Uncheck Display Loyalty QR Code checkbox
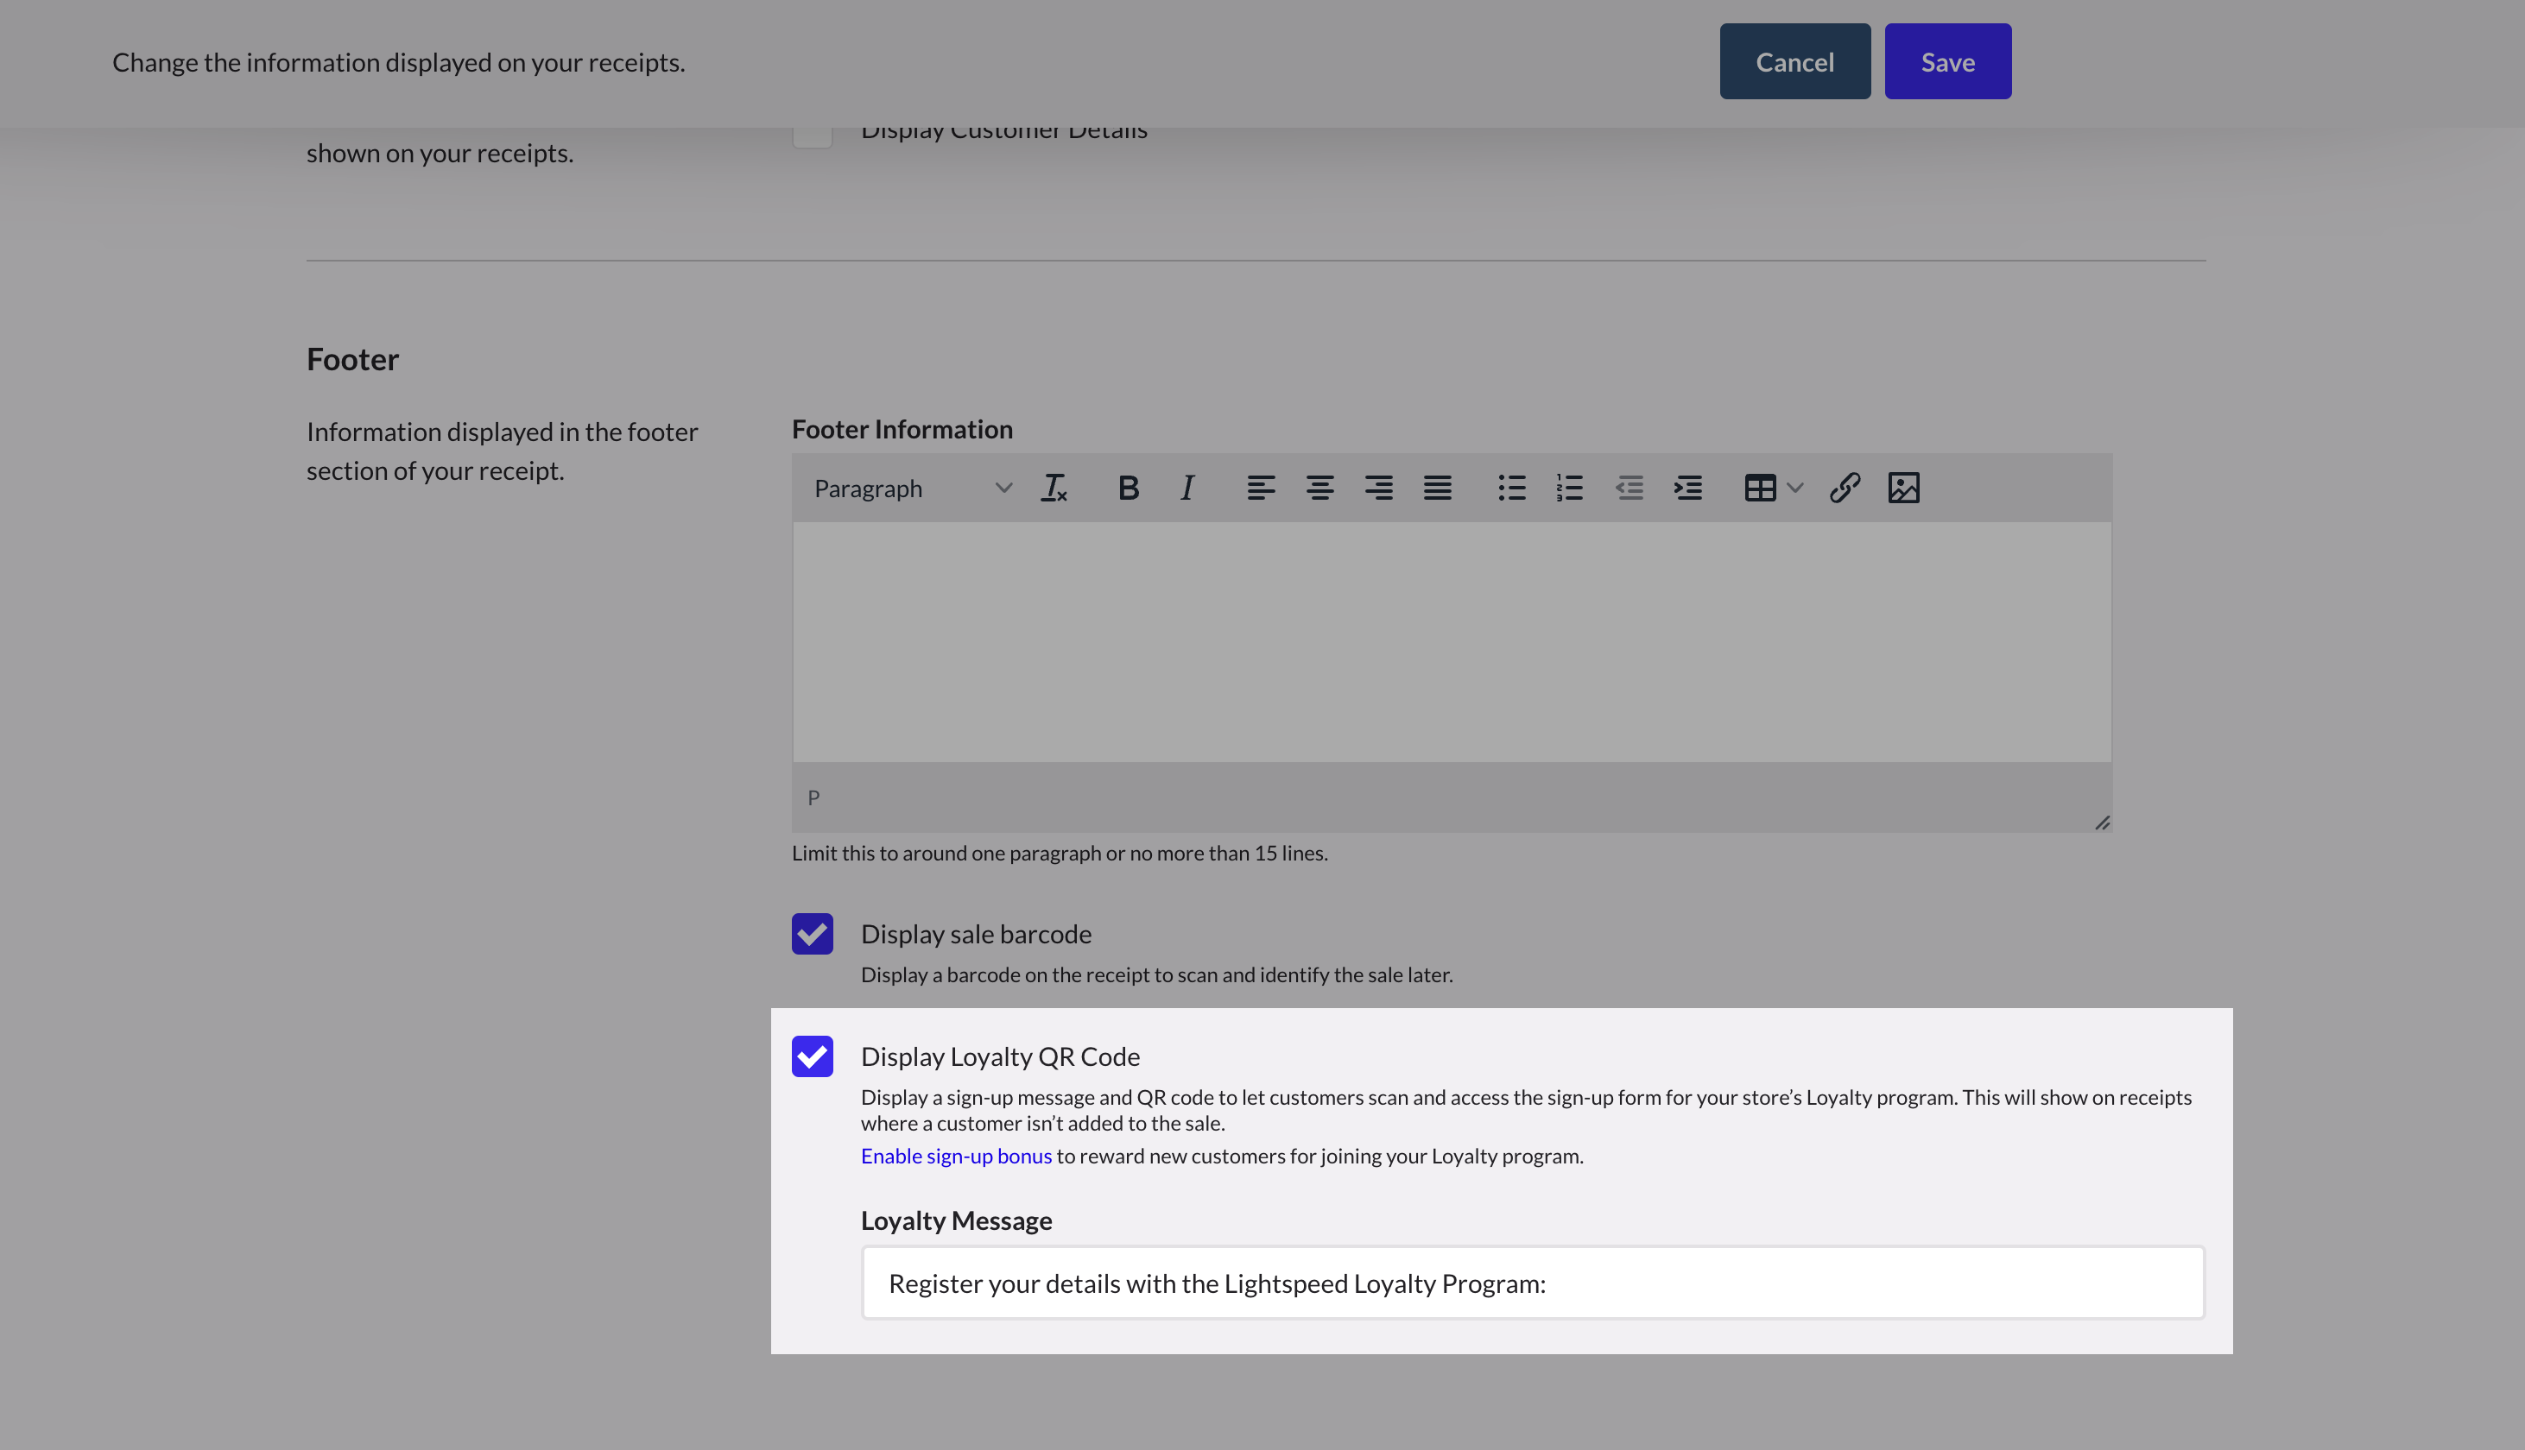2525x1450 pixels. pos(812,1056)
